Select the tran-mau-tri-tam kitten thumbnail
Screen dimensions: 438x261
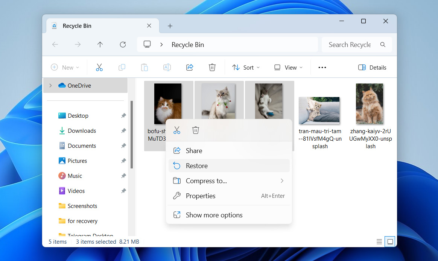point(319,111)
